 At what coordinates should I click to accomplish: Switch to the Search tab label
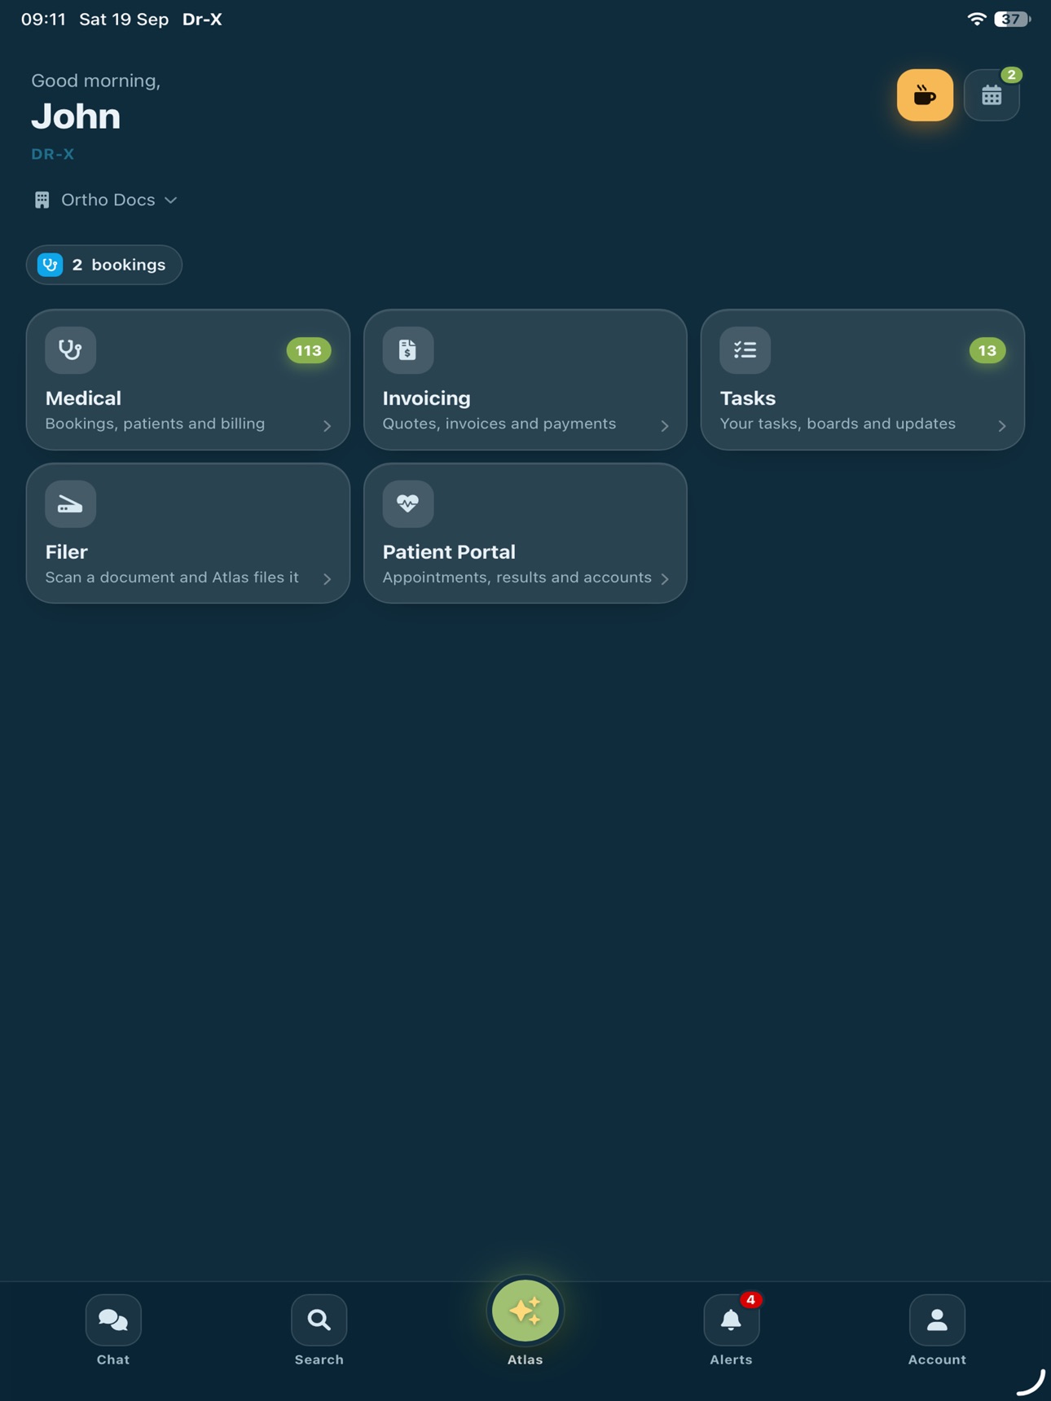319,1359
